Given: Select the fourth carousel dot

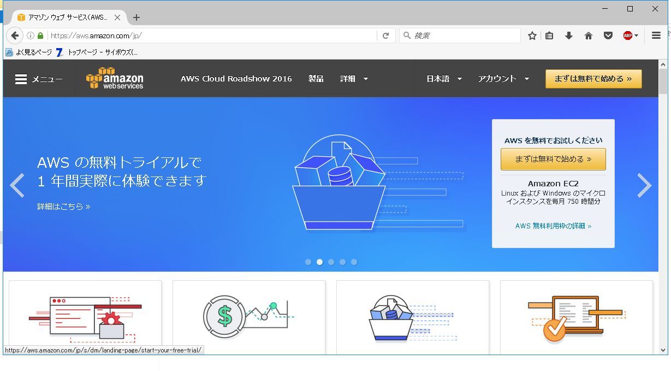Looking at the screenshot, I should pos(342,262).
